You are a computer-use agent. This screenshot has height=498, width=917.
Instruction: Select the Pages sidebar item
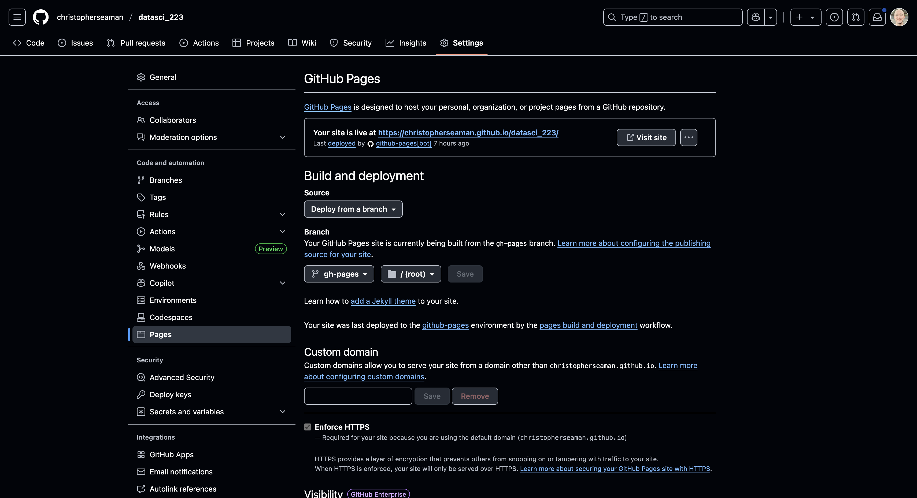tap(161, 334)
